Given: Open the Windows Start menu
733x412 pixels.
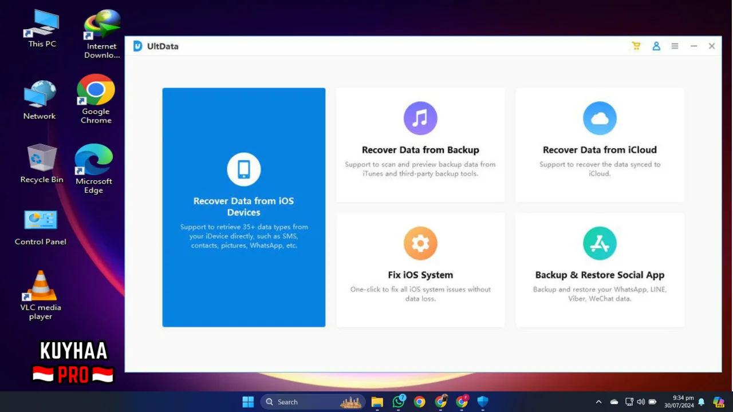Looking at the screenshot, I should pos(248,402).
